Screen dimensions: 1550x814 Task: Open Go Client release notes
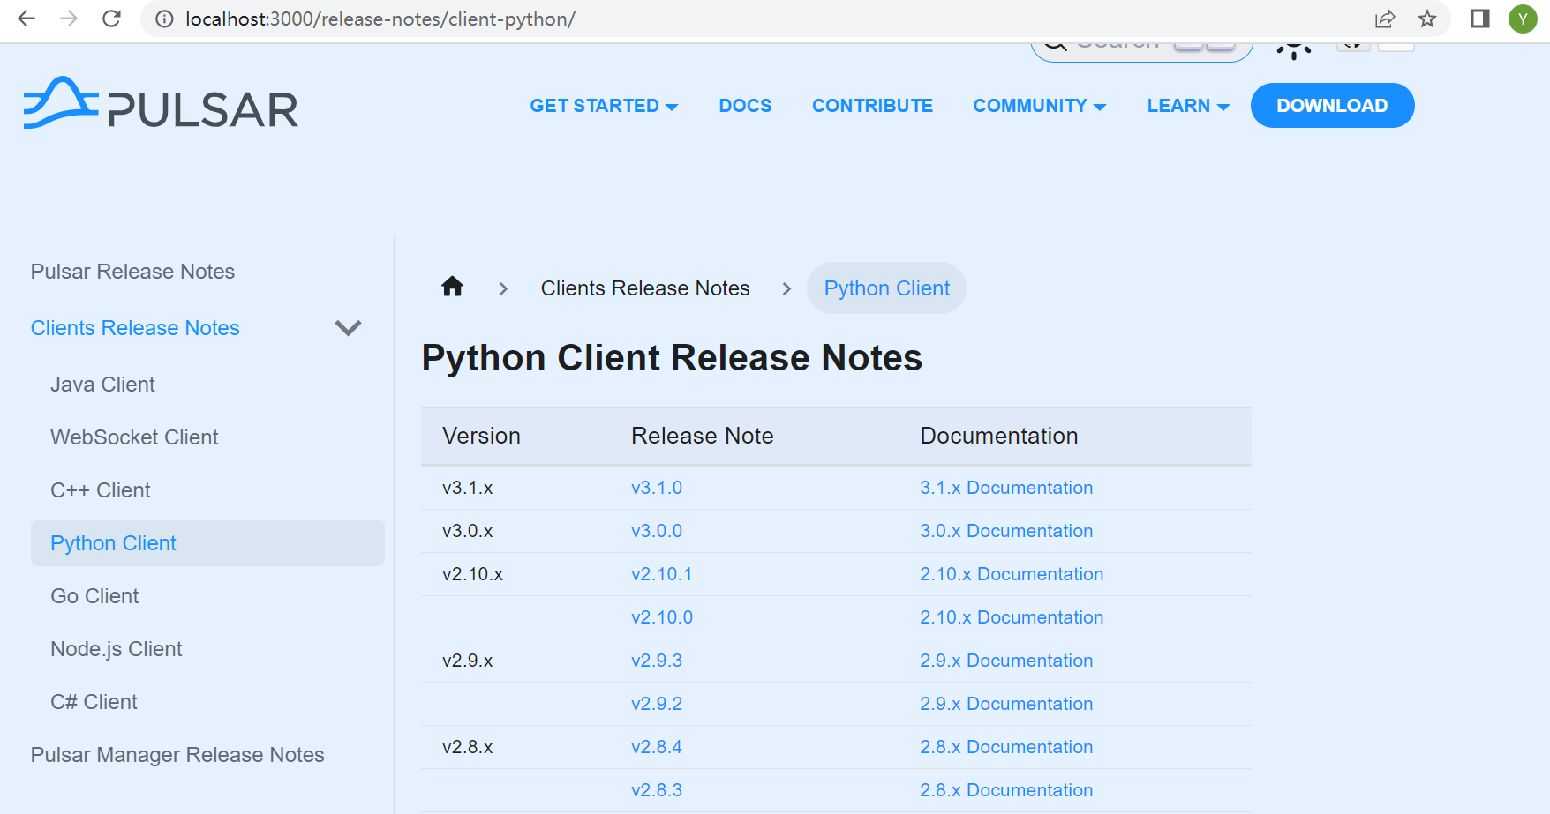(x=94, y=596)
